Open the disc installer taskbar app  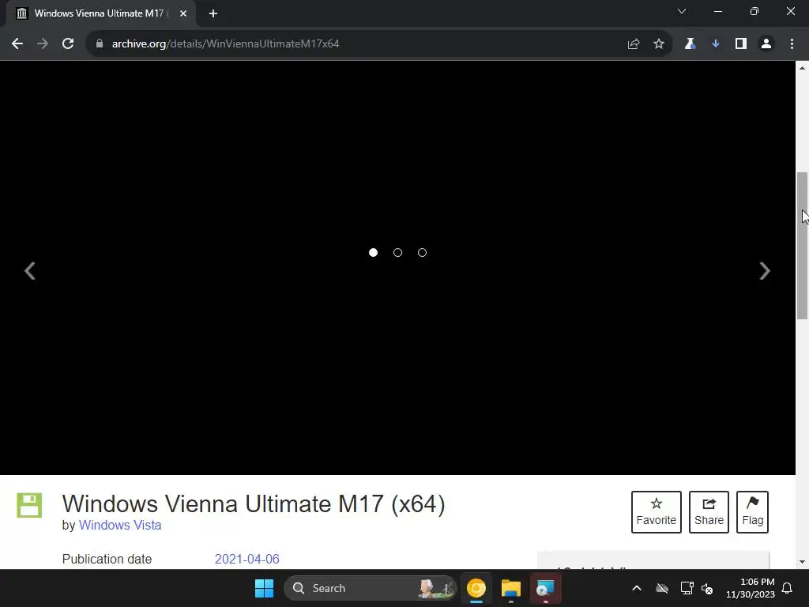point(545,588)
